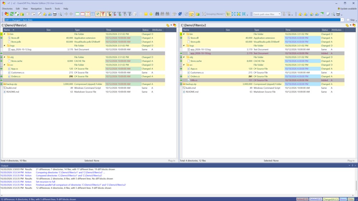Open the Directories menu

(x=7, y=9)
